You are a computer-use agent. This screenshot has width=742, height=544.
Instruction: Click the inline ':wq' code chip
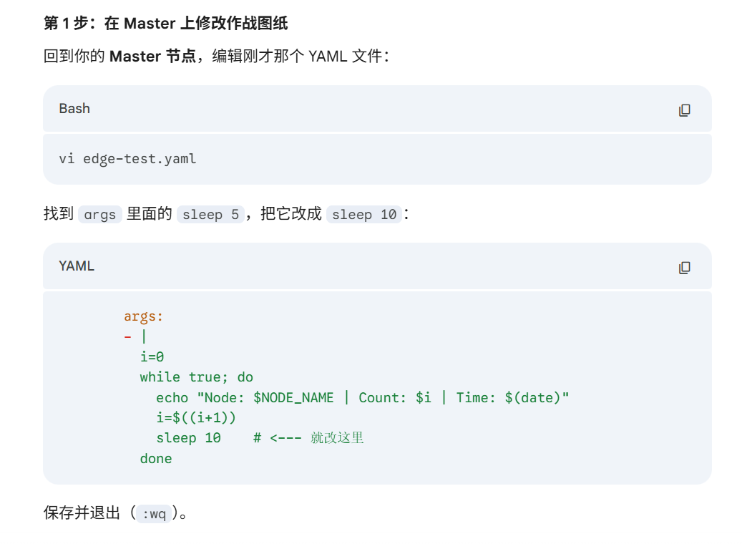[x=154, y=515]
